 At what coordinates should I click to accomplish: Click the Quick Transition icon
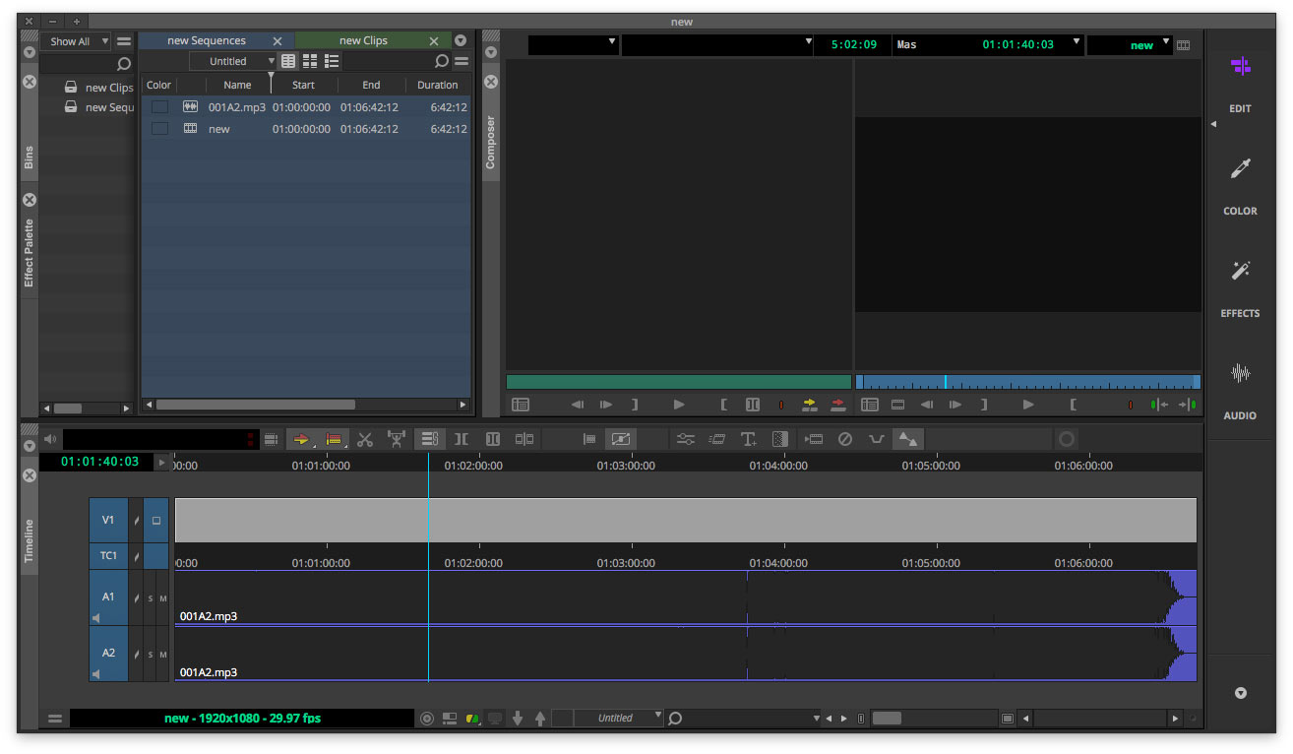(780, 439)
